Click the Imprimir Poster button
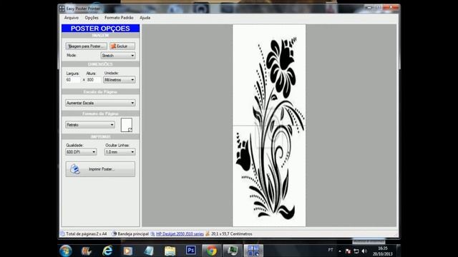Screen dimensions: 458x257 pos(100,169)
